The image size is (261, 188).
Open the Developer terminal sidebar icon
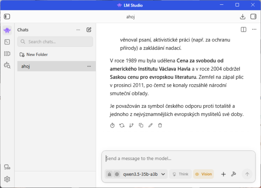coord(7,42)
